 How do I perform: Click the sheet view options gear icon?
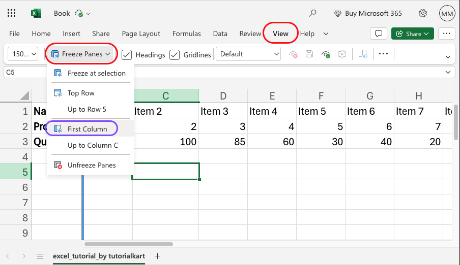click(x=342, y=54)
